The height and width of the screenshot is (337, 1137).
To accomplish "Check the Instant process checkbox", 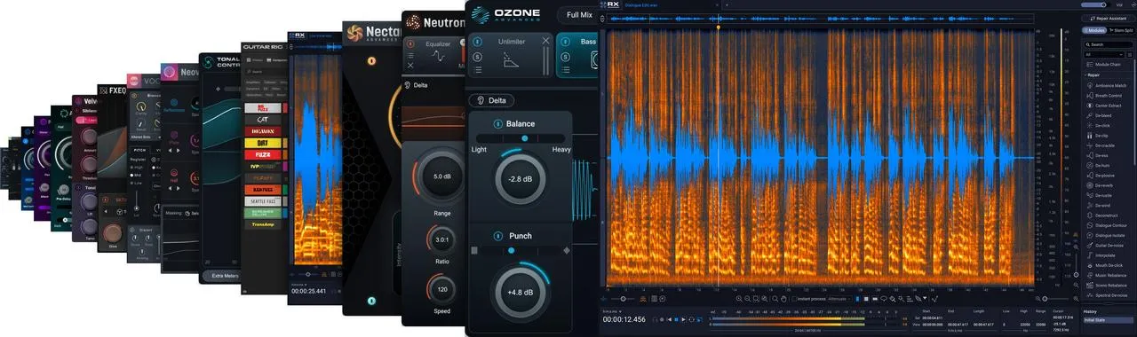I will [793, 299].
